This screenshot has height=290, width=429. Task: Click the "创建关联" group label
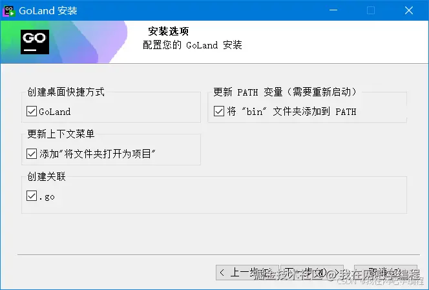pyautogui.click(x=47, y=176)
